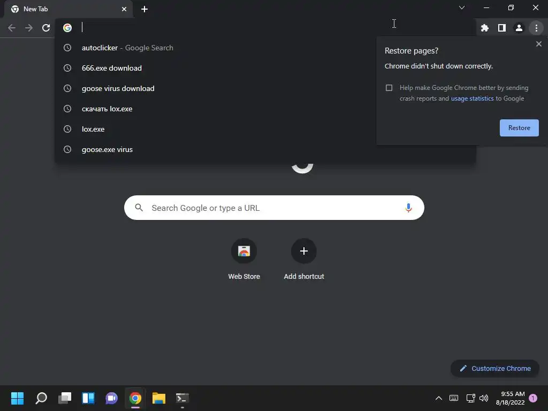Open the notification badge in tray
Screen dimensions: 548x411
(x=533, y=398)
